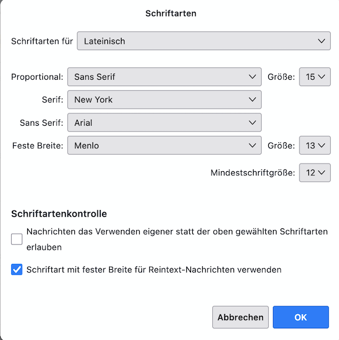Click the chevron in the Menlo dropdown

point(252,145)
